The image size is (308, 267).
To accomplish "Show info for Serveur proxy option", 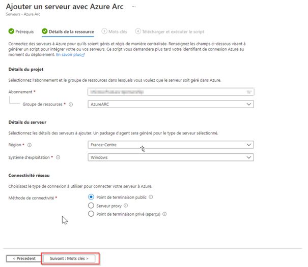I will [126, 206].
